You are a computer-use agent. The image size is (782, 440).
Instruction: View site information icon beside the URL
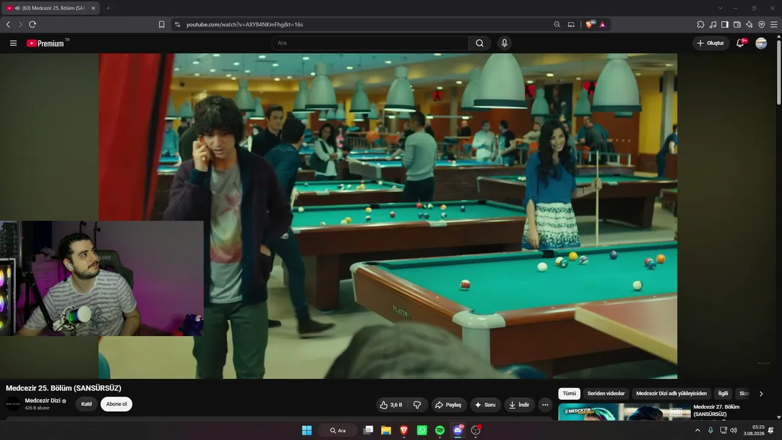tap(177, 24)
